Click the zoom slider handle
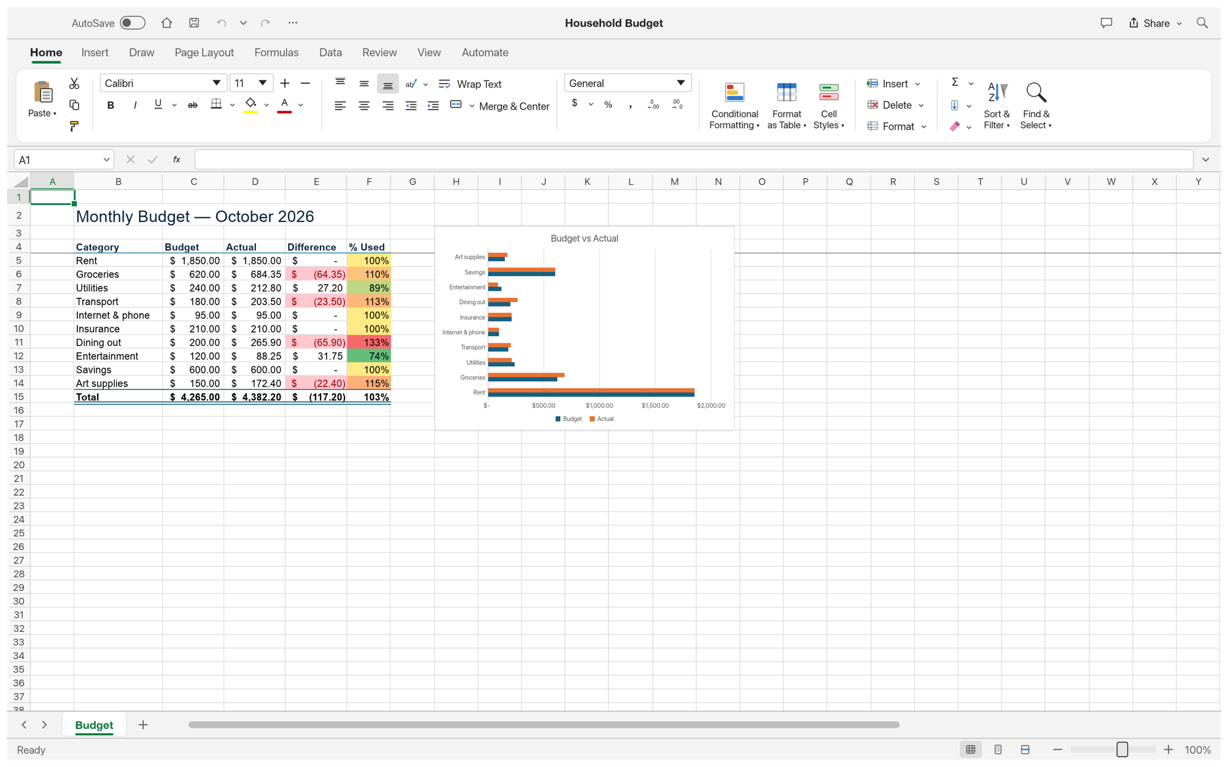The width and height of the screenshot is (1228, 767). [1122, 750]
